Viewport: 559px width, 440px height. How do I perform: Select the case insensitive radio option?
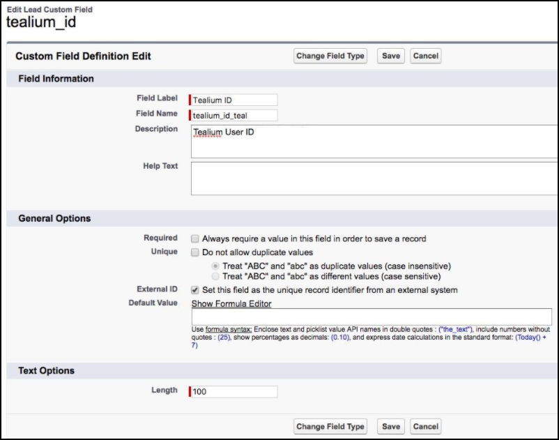click(x=216, y=266)
